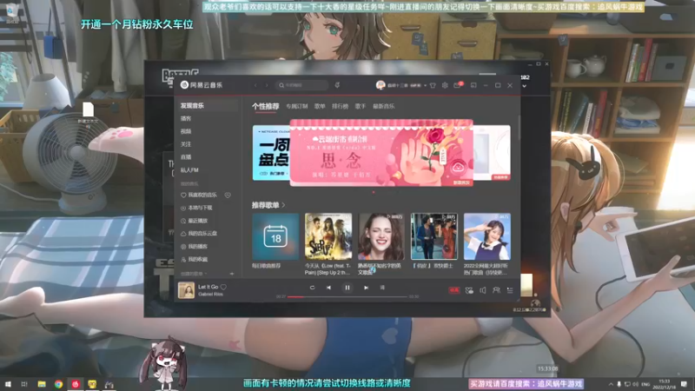Image resolution: width=695 pixels, height=391 pixels.
Task: Open the play queue list icon
Action: [x=510, y=290]
